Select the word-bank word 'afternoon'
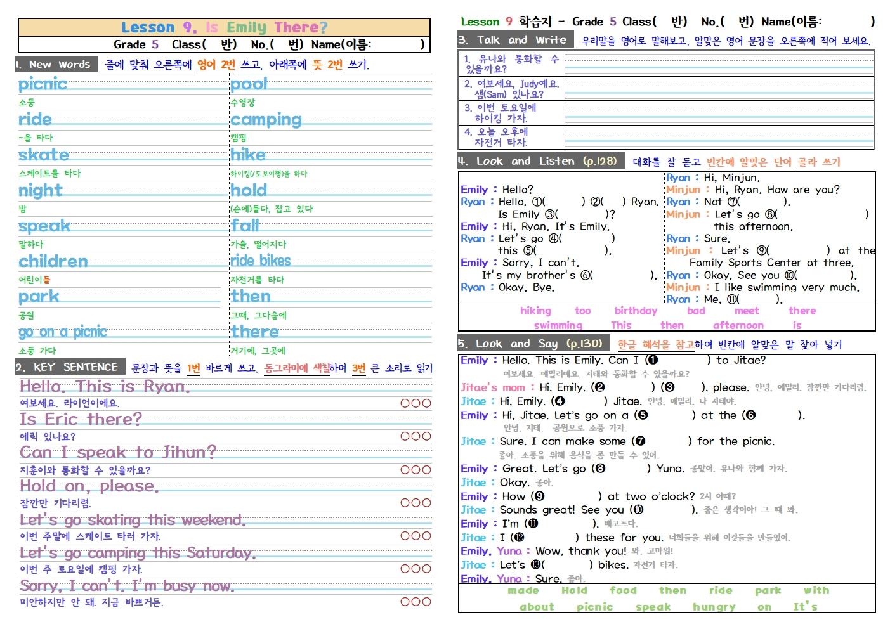890x629 pixels. pyautogui.click(x=738, y=325)
